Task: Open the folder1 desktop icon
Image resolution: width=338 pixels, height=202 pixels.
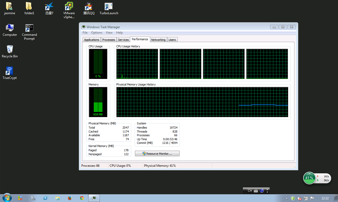Action: (x=29, y=8)
